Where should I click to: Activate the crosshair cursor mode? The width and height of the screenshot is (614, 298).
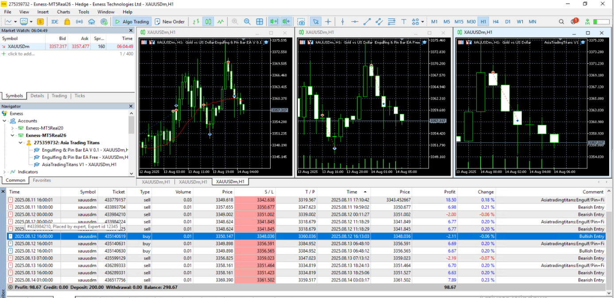[328, 21]
